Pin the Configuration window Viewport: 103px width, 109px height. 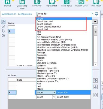click(96, 14)
